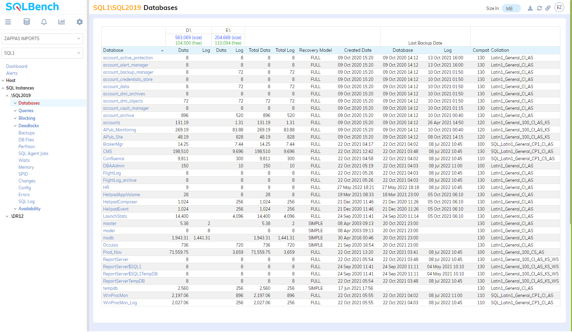Open the APub_Monitoring database link
Viewport: 572px width, 332px height.
(x=120, y=130)
